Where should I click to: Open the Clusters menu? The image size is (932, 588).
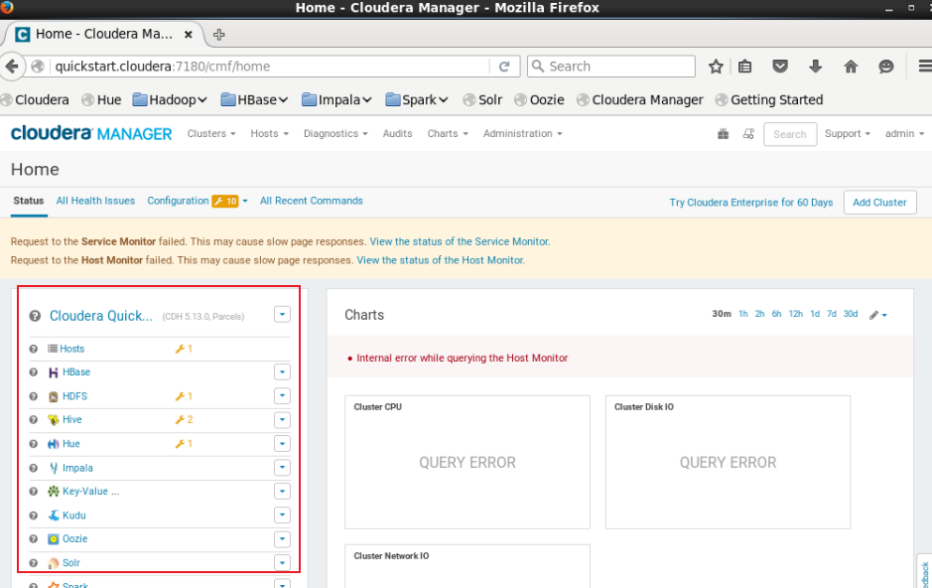click(x=211, y=134)
